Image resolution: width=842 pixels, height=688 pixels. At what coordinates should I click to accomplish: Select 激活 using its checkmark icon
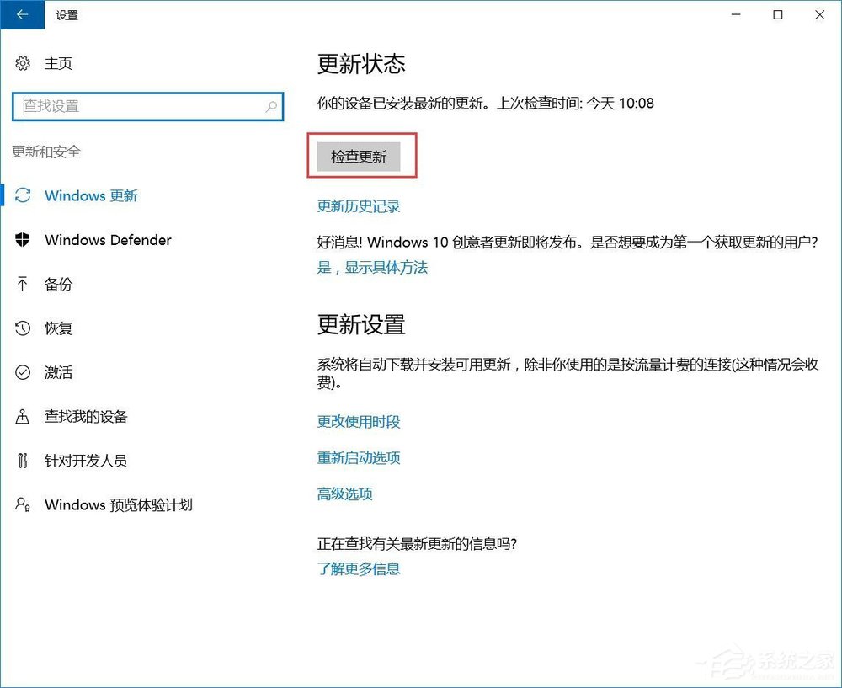[21, 372]
